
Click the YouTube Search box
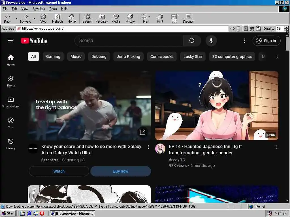pos(129,41)
